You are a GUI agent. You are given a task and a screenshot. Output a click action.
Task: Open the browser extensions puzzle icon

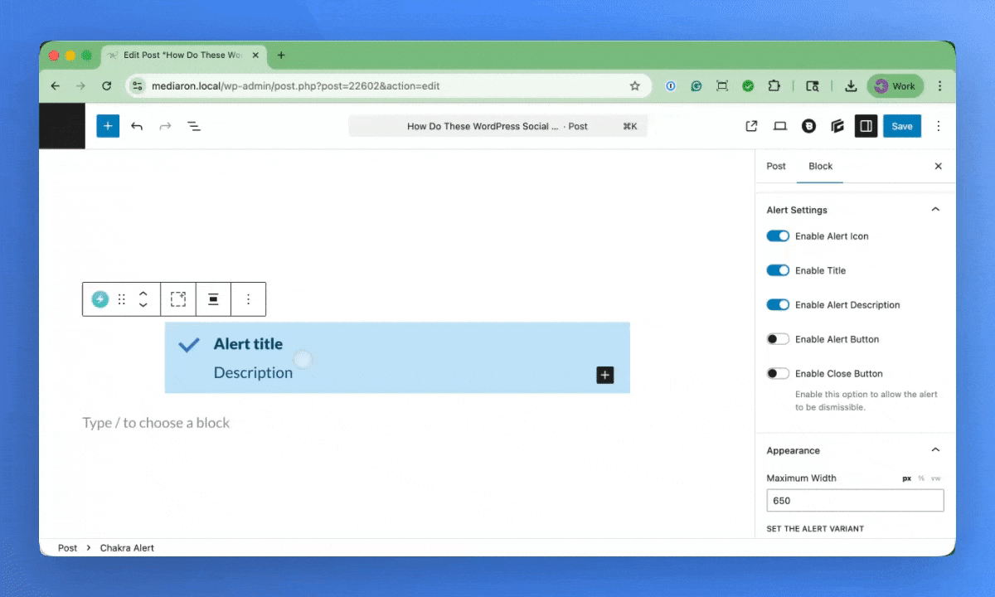click(x=774, y=85)
